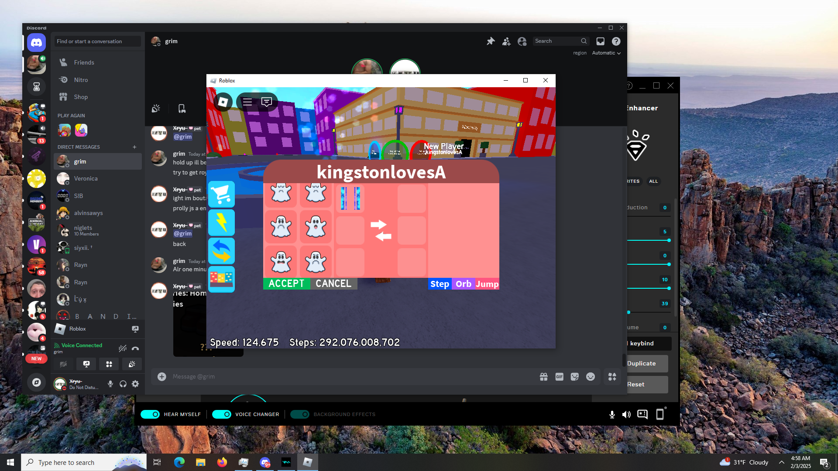Expand the region Automatic dropdown
This screenshot has width=838, height=471.
(x=607, y=53)
